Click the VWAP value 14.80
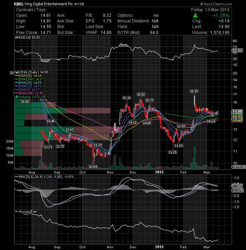This screenshot has width=246, height=250. (106, 33)
